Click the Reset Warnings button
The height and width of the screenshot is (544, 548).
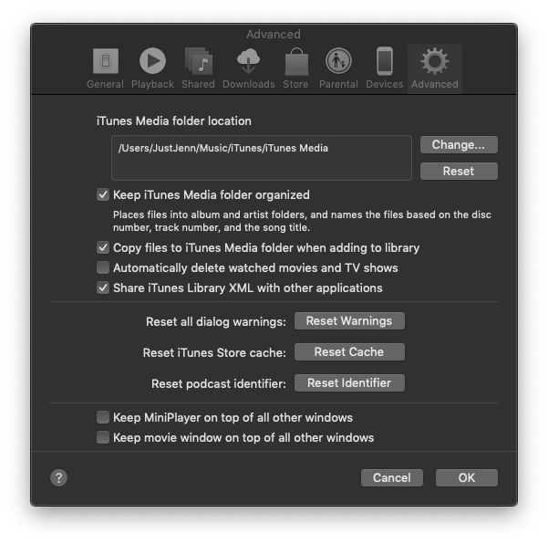349,320
